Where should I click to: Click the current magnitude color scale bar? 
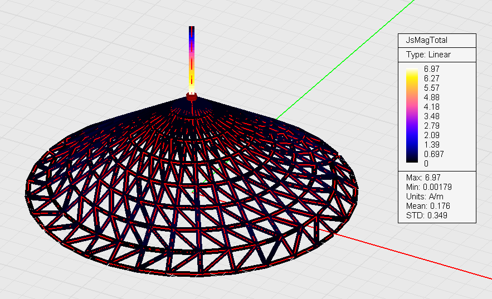pyautogui.click(x=412, y=116)
